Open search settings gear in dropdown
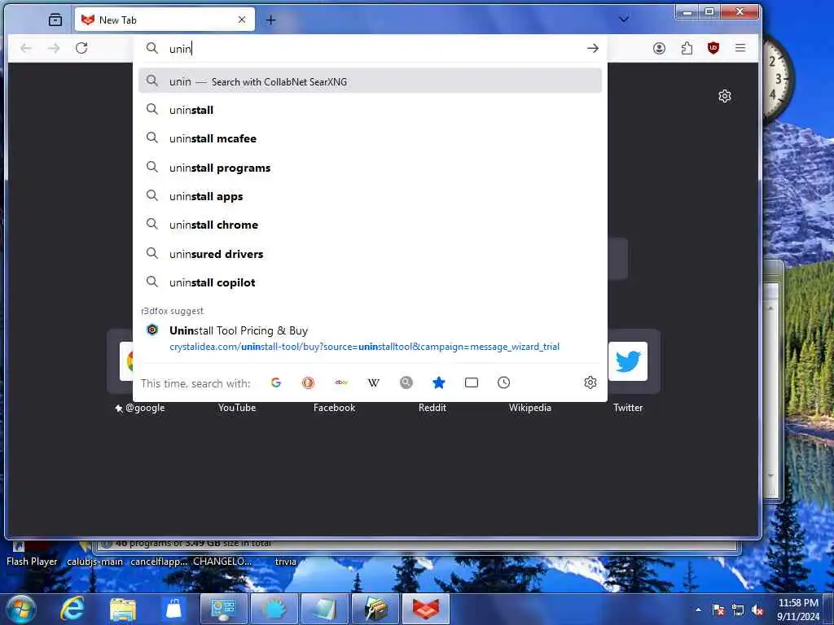Image resolution: width=834 pixels, height=625 pixels. pos(590,382)
